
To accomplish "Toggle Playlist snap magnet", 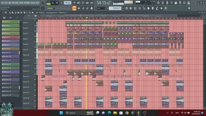I will pyautogui.click(x=6, y=13).
